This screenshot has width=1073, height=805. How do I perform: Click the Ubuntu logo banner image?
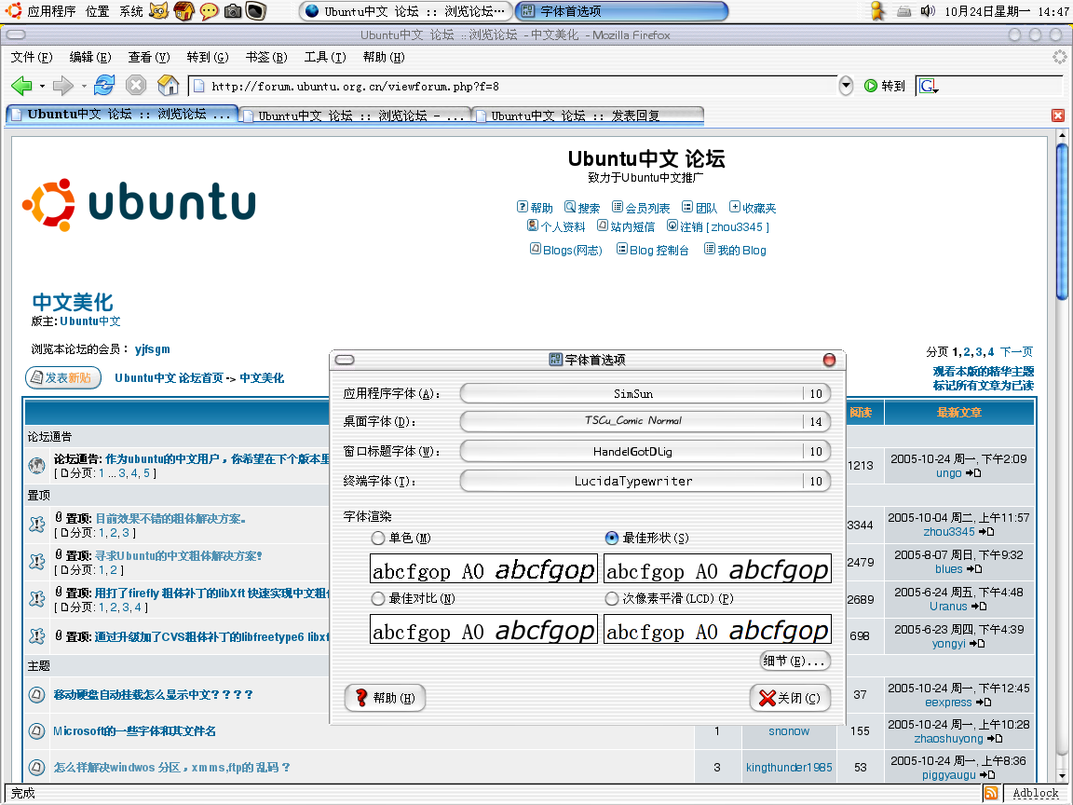click(139, 204)
